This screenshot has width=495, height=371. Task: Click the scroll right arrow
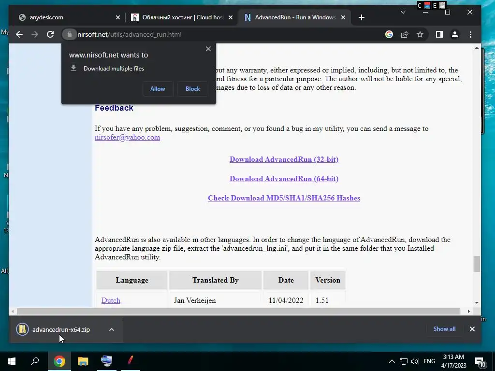coord(468,312)
